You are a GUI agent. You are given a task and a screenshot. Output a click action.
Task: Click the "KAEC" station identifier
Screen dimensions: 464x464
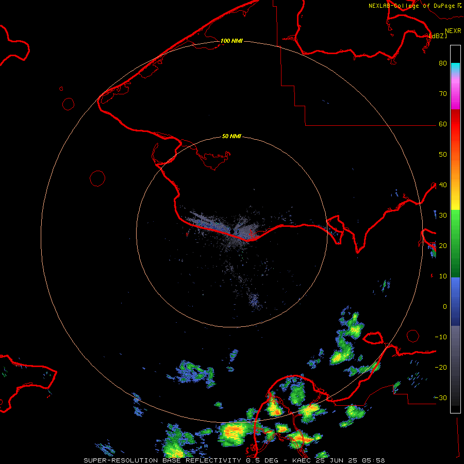[302, 460]
